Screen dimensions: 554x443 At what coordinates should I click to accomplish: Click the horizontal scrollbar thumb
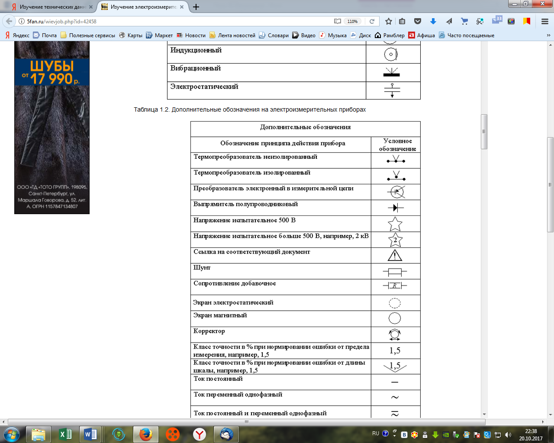tap(247, 422)
